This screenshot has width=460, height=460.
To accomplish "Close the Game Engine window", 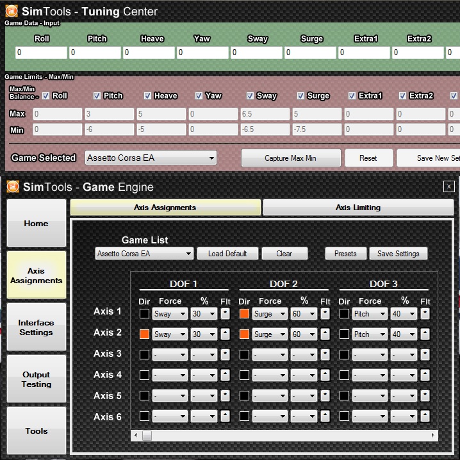I will pyautogui.click(x=449, y=186).
